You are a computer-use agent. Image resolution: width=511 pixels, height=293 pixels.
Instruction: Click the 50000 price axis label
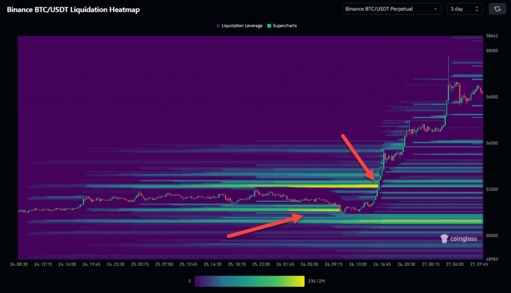click(492, 235)
